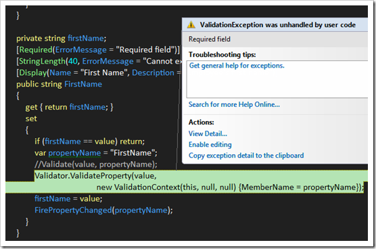Click 'firstName = value;' assignment line

[68, 199]
